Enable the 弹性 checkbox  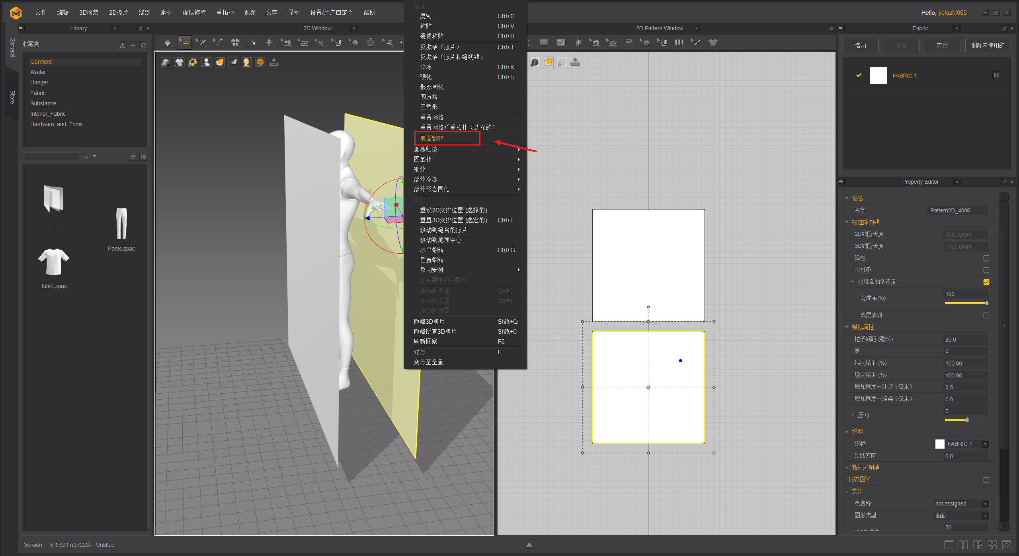(986, 258)
